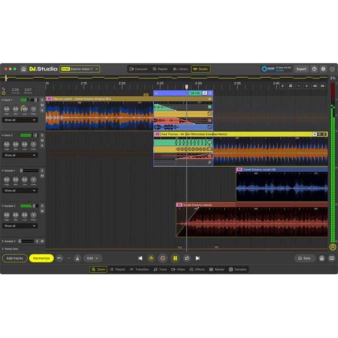Screen dimensions: 338x338
Task: Open Sample 1 Show all dropdown
Action: pos(20,190)
